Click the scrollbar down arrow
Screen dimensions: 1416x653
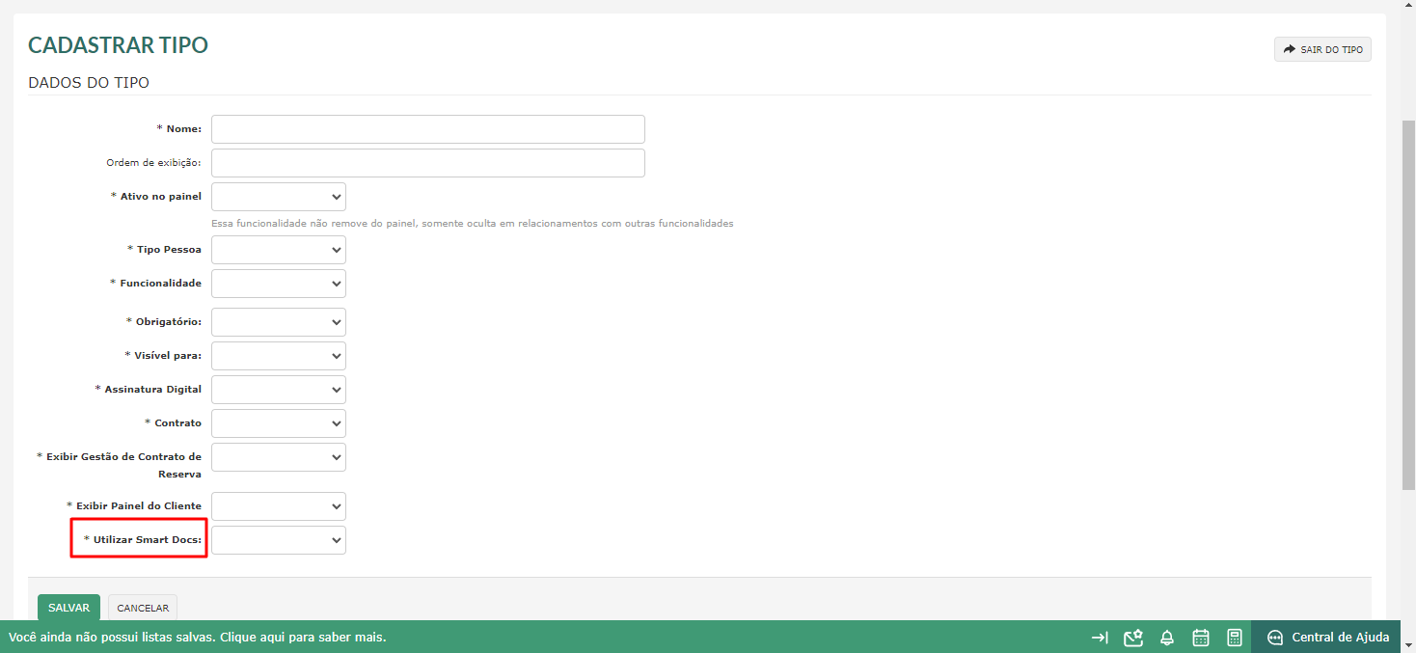click(1408, 644)
